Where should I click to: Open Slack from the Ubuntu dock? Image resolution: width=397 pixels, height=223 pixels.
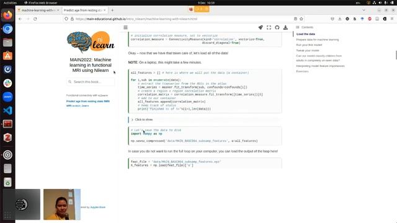tap(7, 83)
